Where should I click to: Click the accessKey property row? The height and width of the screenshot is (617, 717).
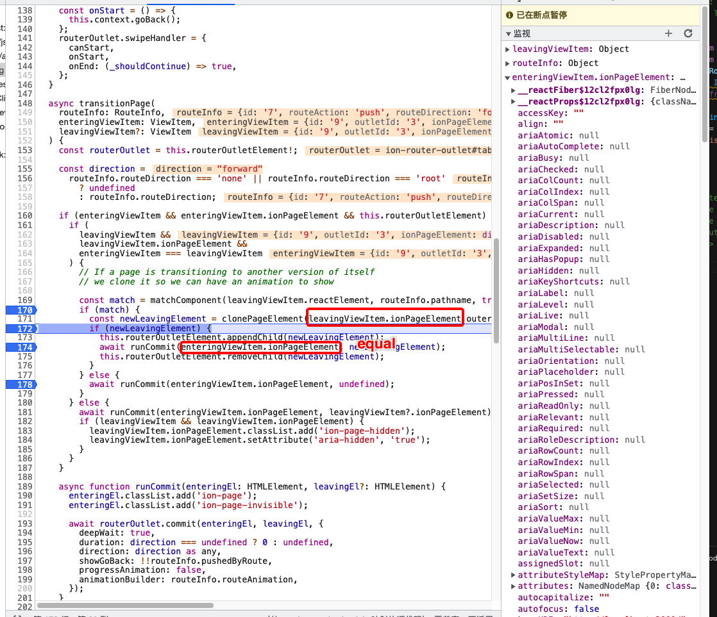(550, 113)
